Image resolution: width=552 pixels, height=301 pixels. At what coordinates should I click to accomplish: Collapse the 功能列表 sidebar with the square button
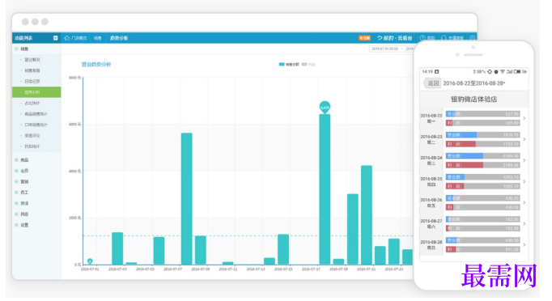[55, 38]
